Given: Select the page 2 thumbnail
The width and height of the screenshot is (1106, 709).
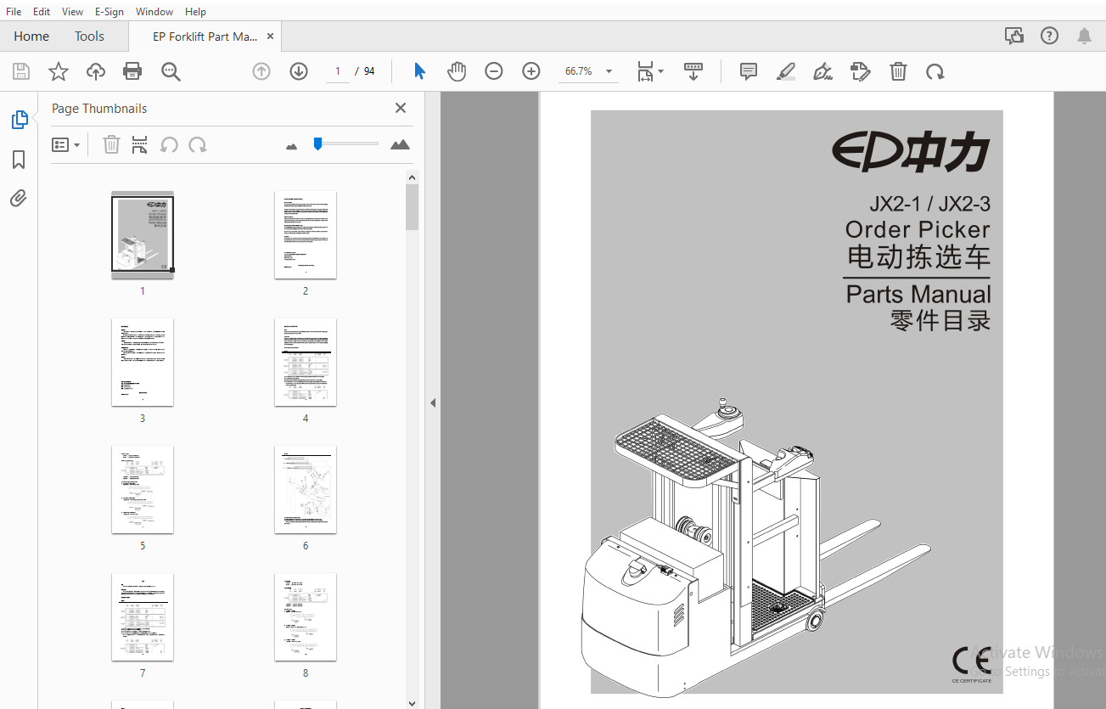Looking at the screenshot, I should pos(306,235).
